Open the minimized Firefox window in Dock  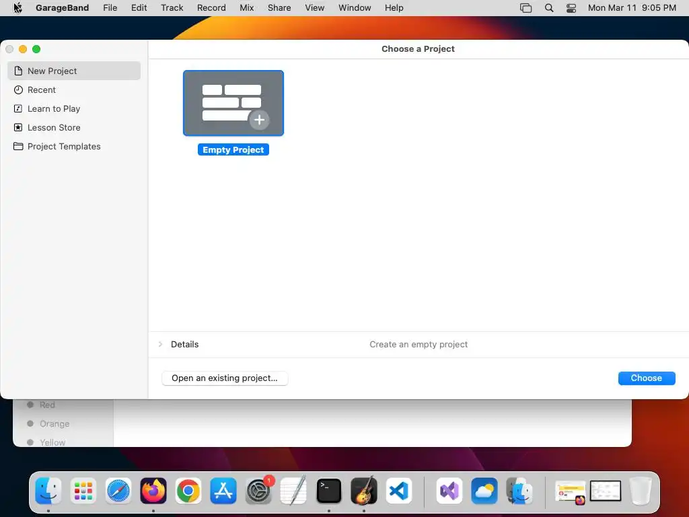coord(571,491)
